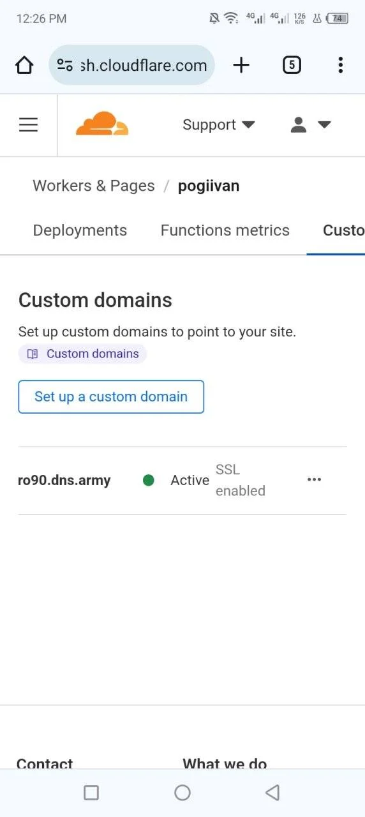Click the Cloudflare cloud logo
This screenshot has height=817, width=365.
coord(102,124)
